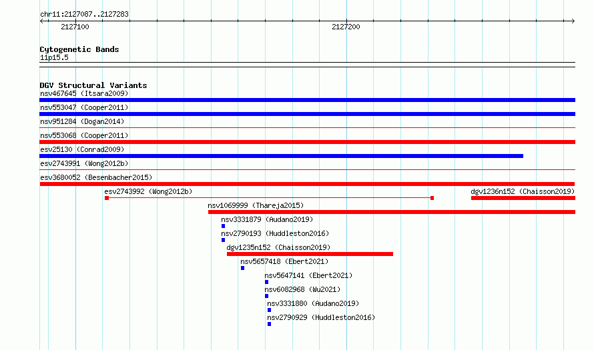594x350 pixels.
Task: Click the ruler's right arrowhead
Action: tap(573, 21)
